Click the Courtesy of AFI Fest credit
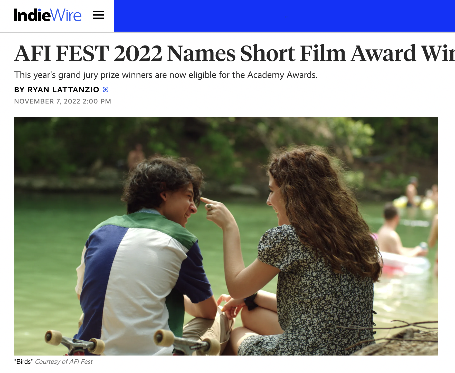Screen dimensions: 455x373 pyautogui.click(x=64, y=362)
